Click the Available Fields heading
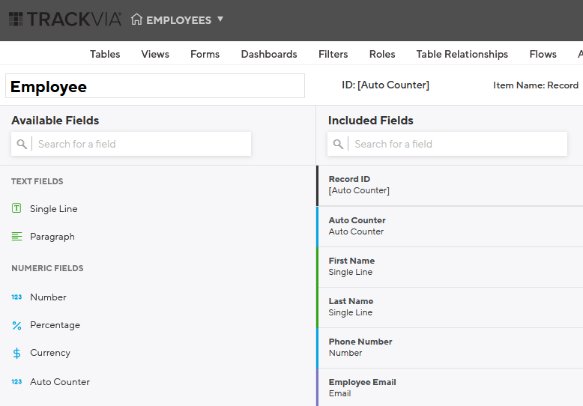This screenshot has width=583, height=406. [x=55, y=121]
